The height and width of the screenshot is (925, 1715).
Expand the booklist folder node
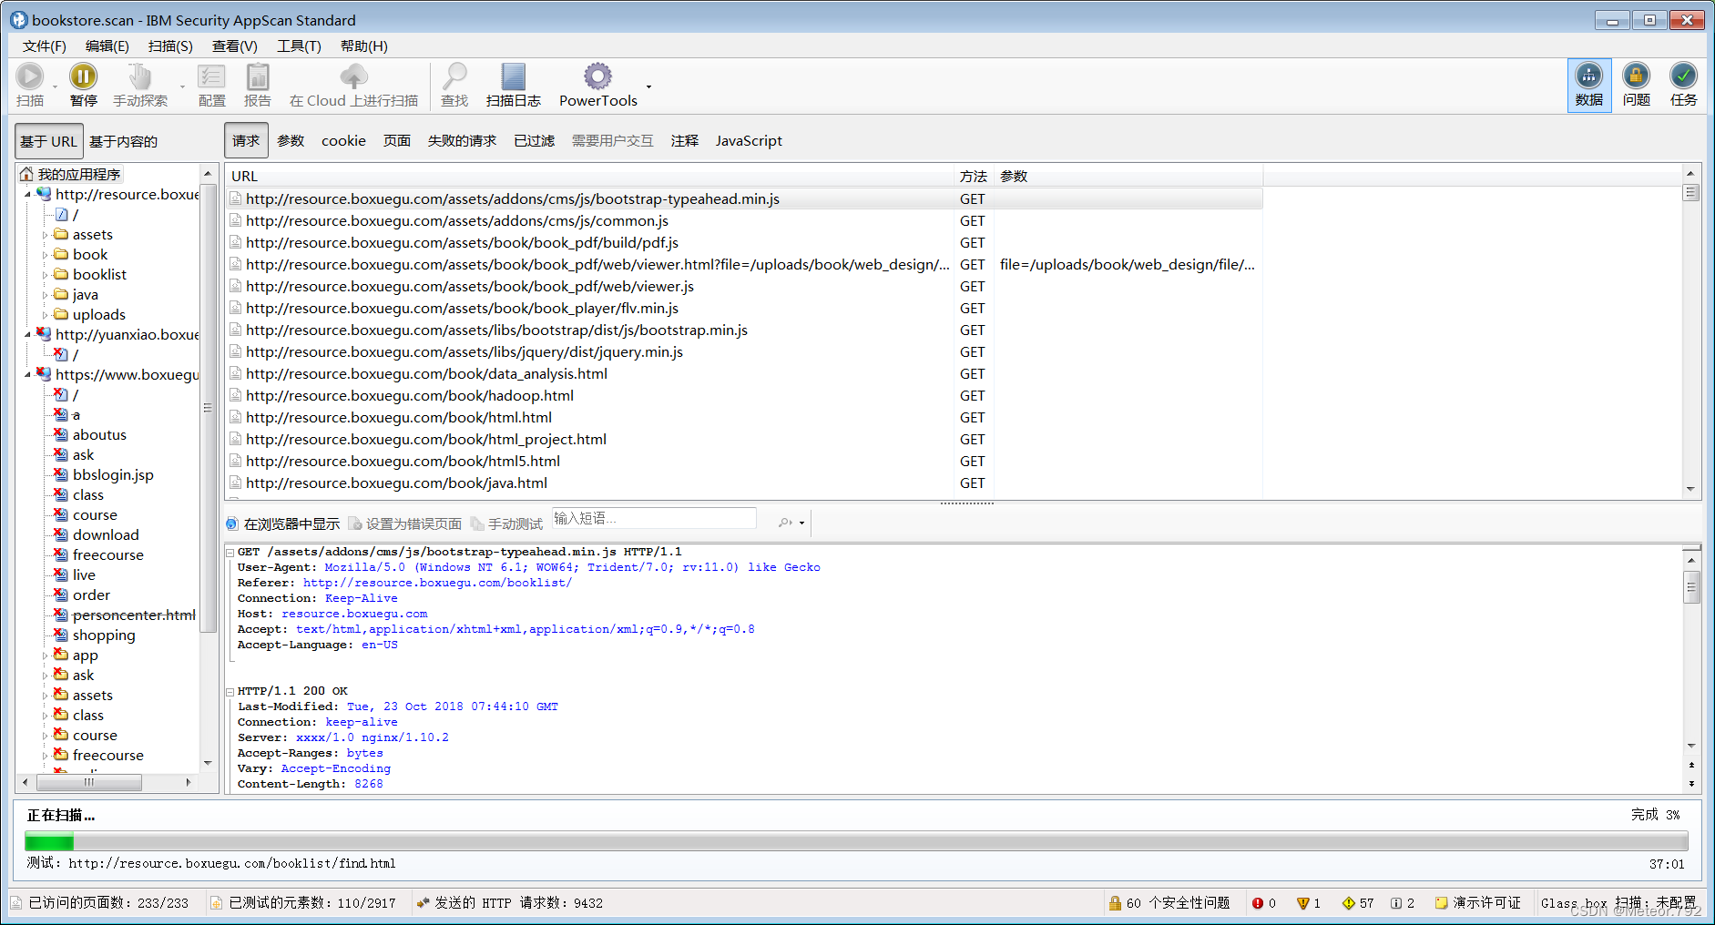click(x=46, y=275)
